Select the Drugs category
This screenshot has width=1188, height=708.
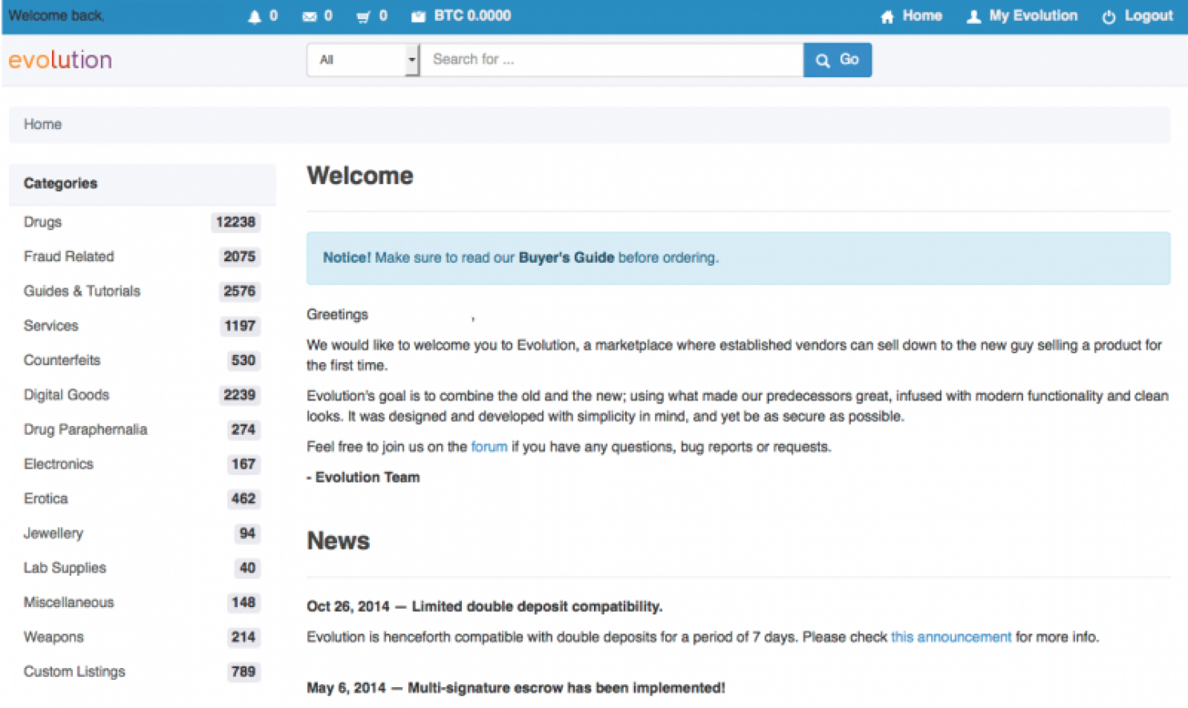pyautogui.click(x=43, y=222)
